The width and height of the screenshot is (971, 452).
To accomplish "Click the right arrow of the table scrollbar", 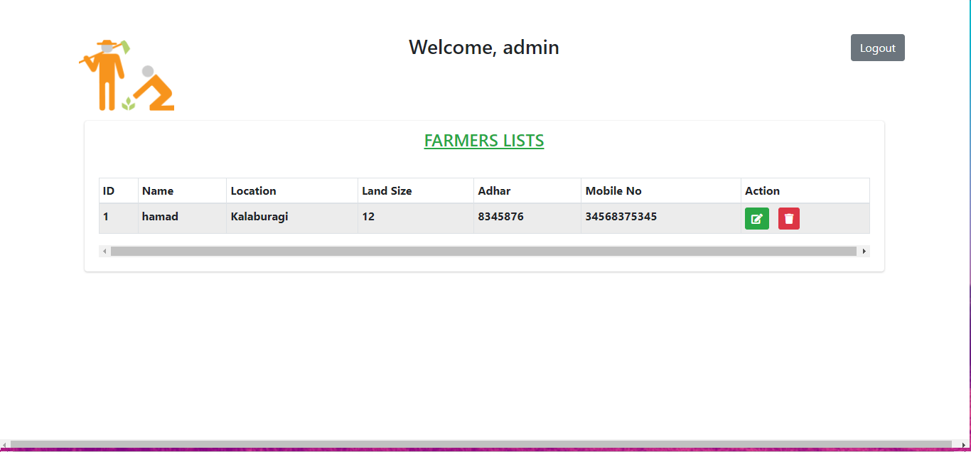I will [x=864, y=251].
